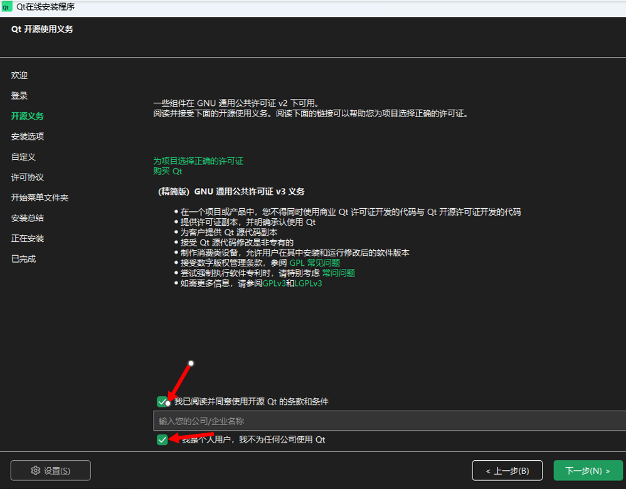Select the 登录 step in the sidebar
Screen dimensions: 626x489
click(19, 96)
